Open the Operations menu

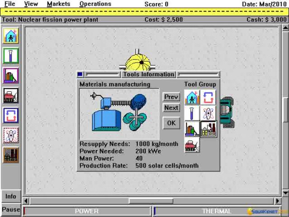pyautogui.click(x=95, y=4)
